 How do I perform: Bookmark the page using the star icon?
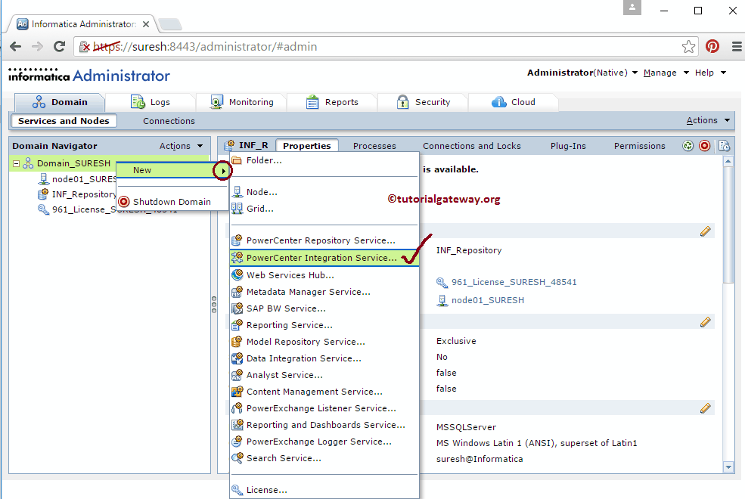688,46
